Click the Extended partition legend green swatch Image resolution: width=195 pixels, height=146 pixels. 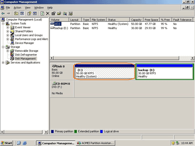click(x=76, y=132)
